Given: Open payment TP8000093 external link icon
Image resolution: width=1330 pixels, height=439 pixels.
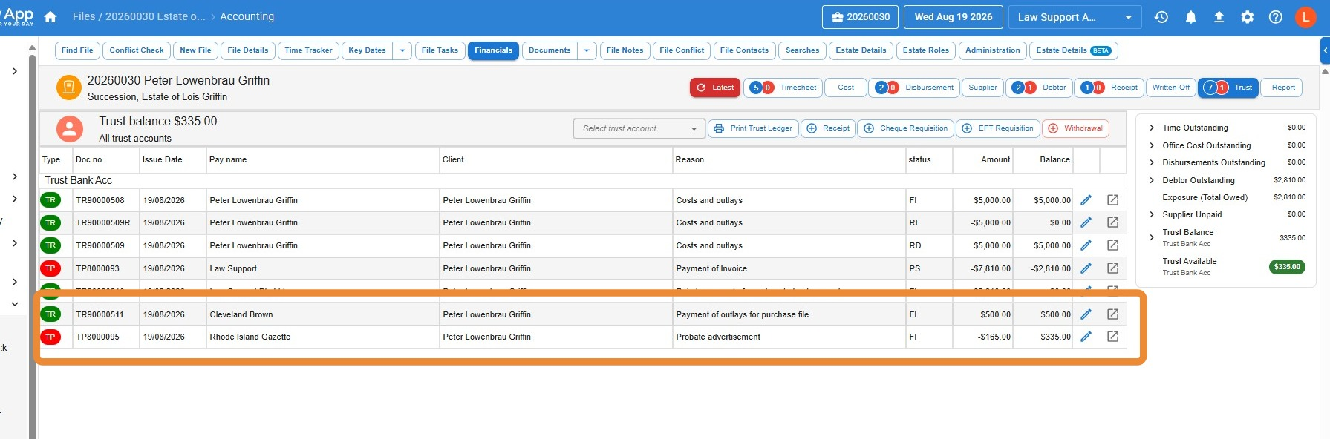Looking at the screenshot, I should (x=1112, y=268).
